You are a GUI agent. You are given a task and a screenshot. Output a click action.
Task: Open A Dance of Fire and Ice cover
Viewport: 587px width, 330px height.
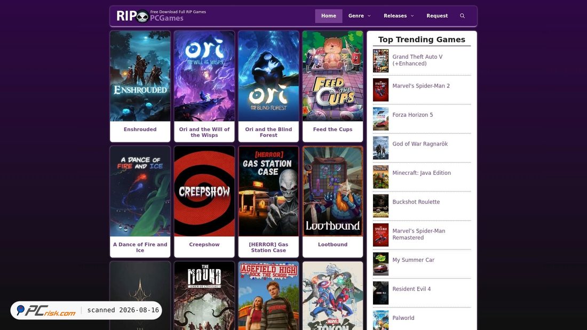[x=140, y=191]
